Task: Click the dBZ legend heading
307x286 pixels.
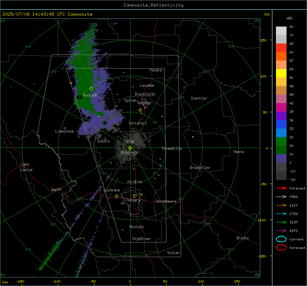Action: click(289, 18)
